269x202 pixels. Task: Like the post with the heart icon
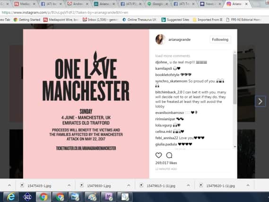(158, 155)
